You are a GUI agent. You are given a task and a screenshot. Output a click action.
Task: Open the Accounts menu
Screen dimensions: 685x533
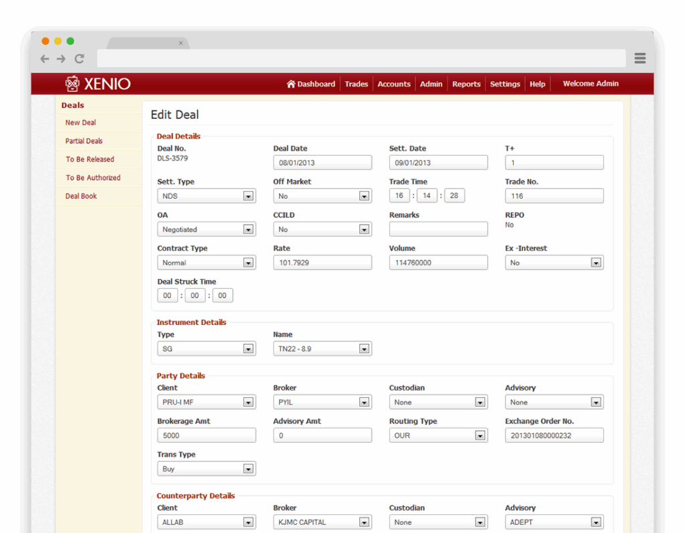coord(394,84)
